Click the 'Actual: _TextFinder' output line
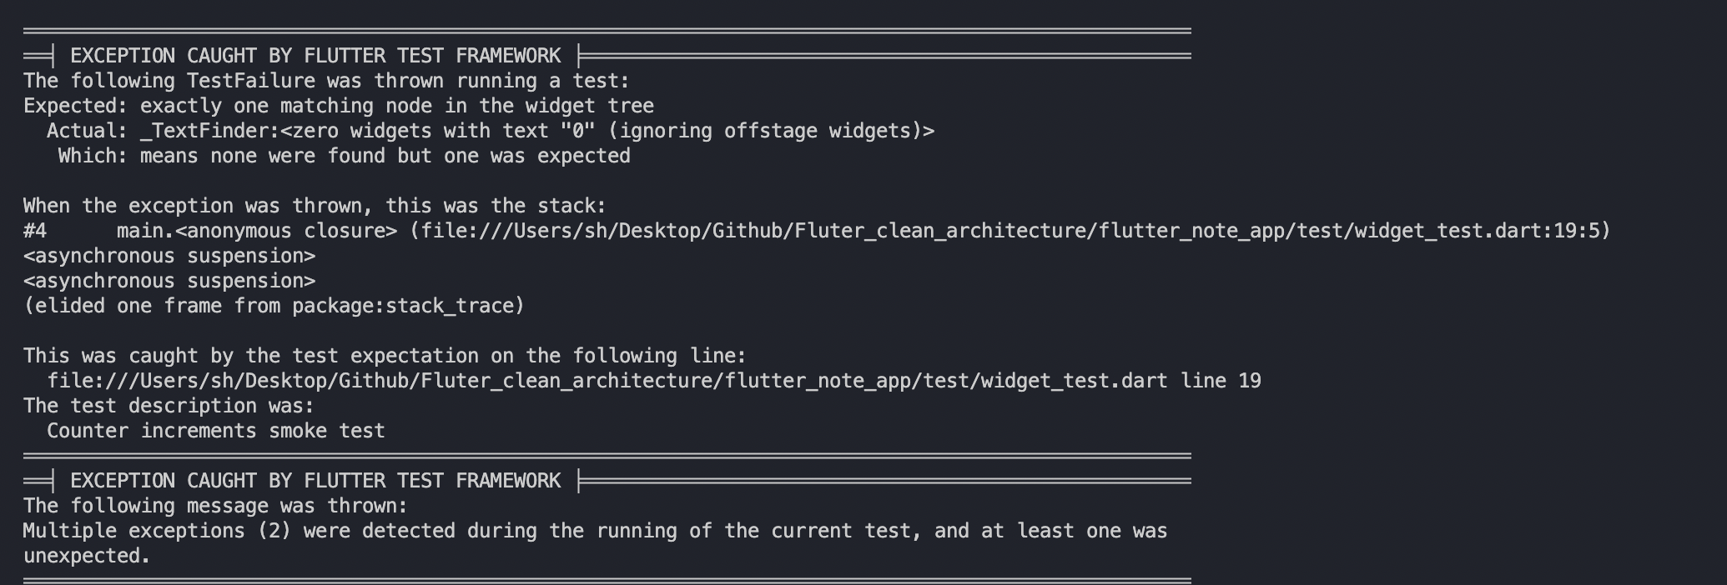This screenshot has height=585, width=1727. pyautogui.click(x=491, y=131)
